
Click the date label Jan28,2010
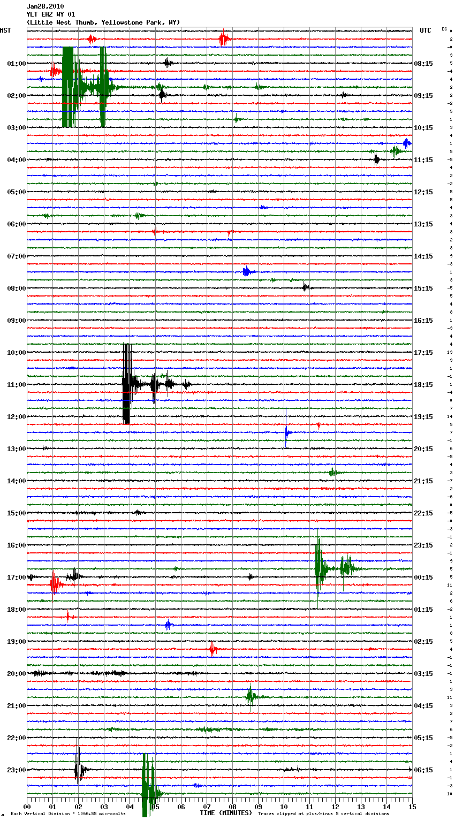(45, 6)
